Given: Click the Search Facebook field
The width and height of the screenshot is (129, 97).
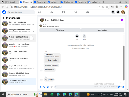Looking at the screenshot, I should pyautogui.click(x=21, y=12).
